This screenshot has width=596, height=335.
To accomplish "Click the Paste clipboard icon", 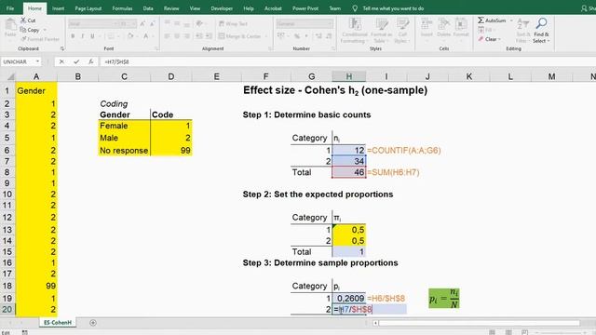I will pos(10,25).
